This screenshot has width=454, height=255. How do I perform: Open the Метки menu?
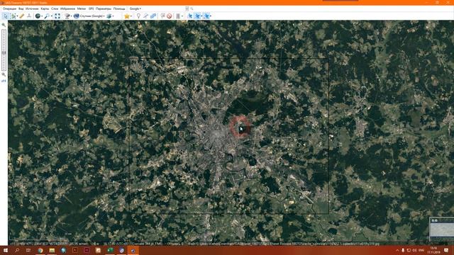point(82,8)
